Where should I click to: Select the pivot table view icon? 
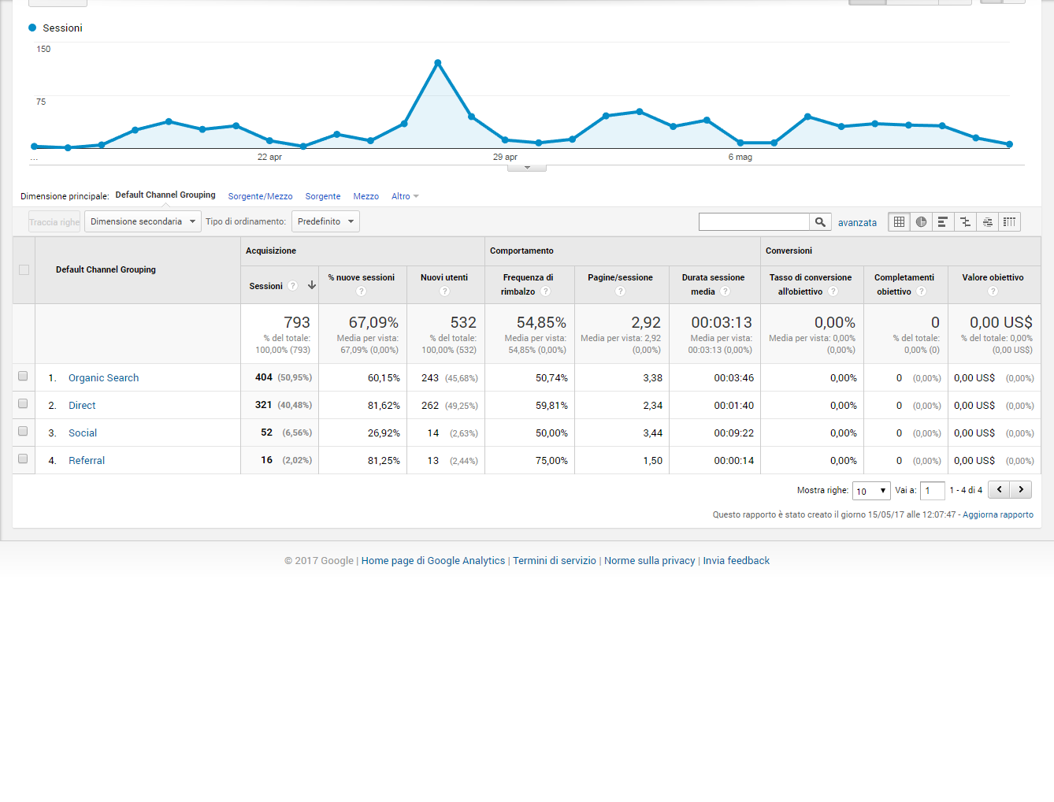[1009, 222]
